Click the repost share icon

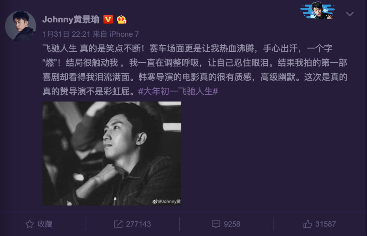point(118,224)
